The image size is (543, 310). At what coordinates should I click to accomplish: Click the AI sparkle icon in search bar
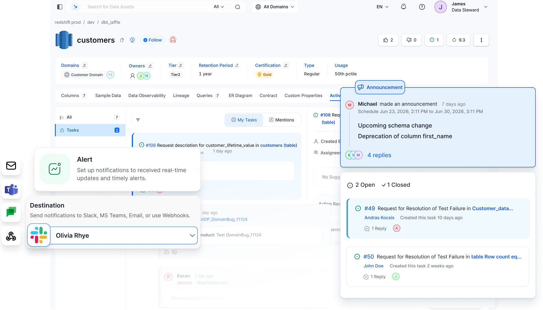76,7
